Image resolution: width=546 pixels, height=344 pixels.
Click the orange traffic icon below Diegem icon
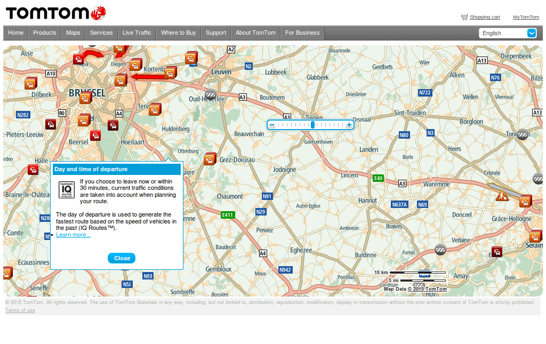point(121,81)
